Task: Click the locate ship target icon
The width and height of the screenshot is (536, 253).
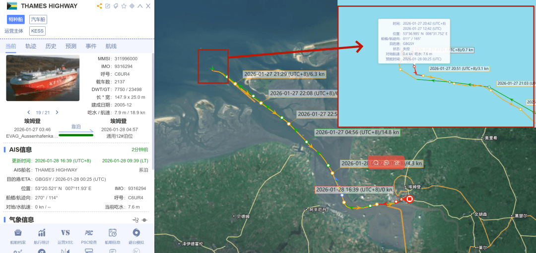Action: point(132,6)
